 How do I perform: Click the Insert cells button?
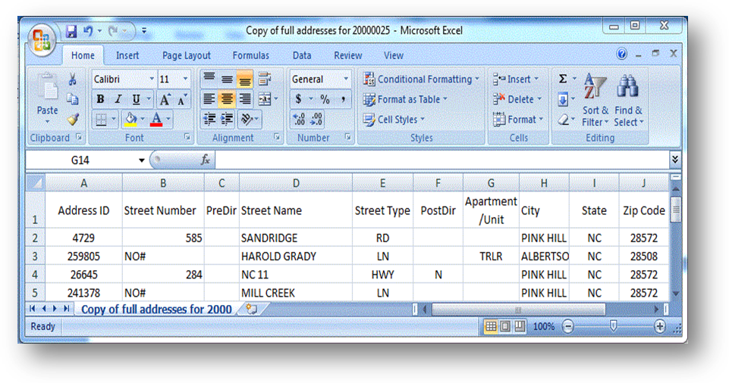click(516, 79)
